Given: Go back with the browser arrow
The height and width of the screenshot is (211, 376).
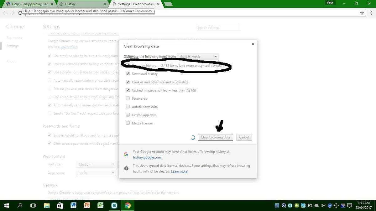Looking at the screenshot, I should [5, 13].
